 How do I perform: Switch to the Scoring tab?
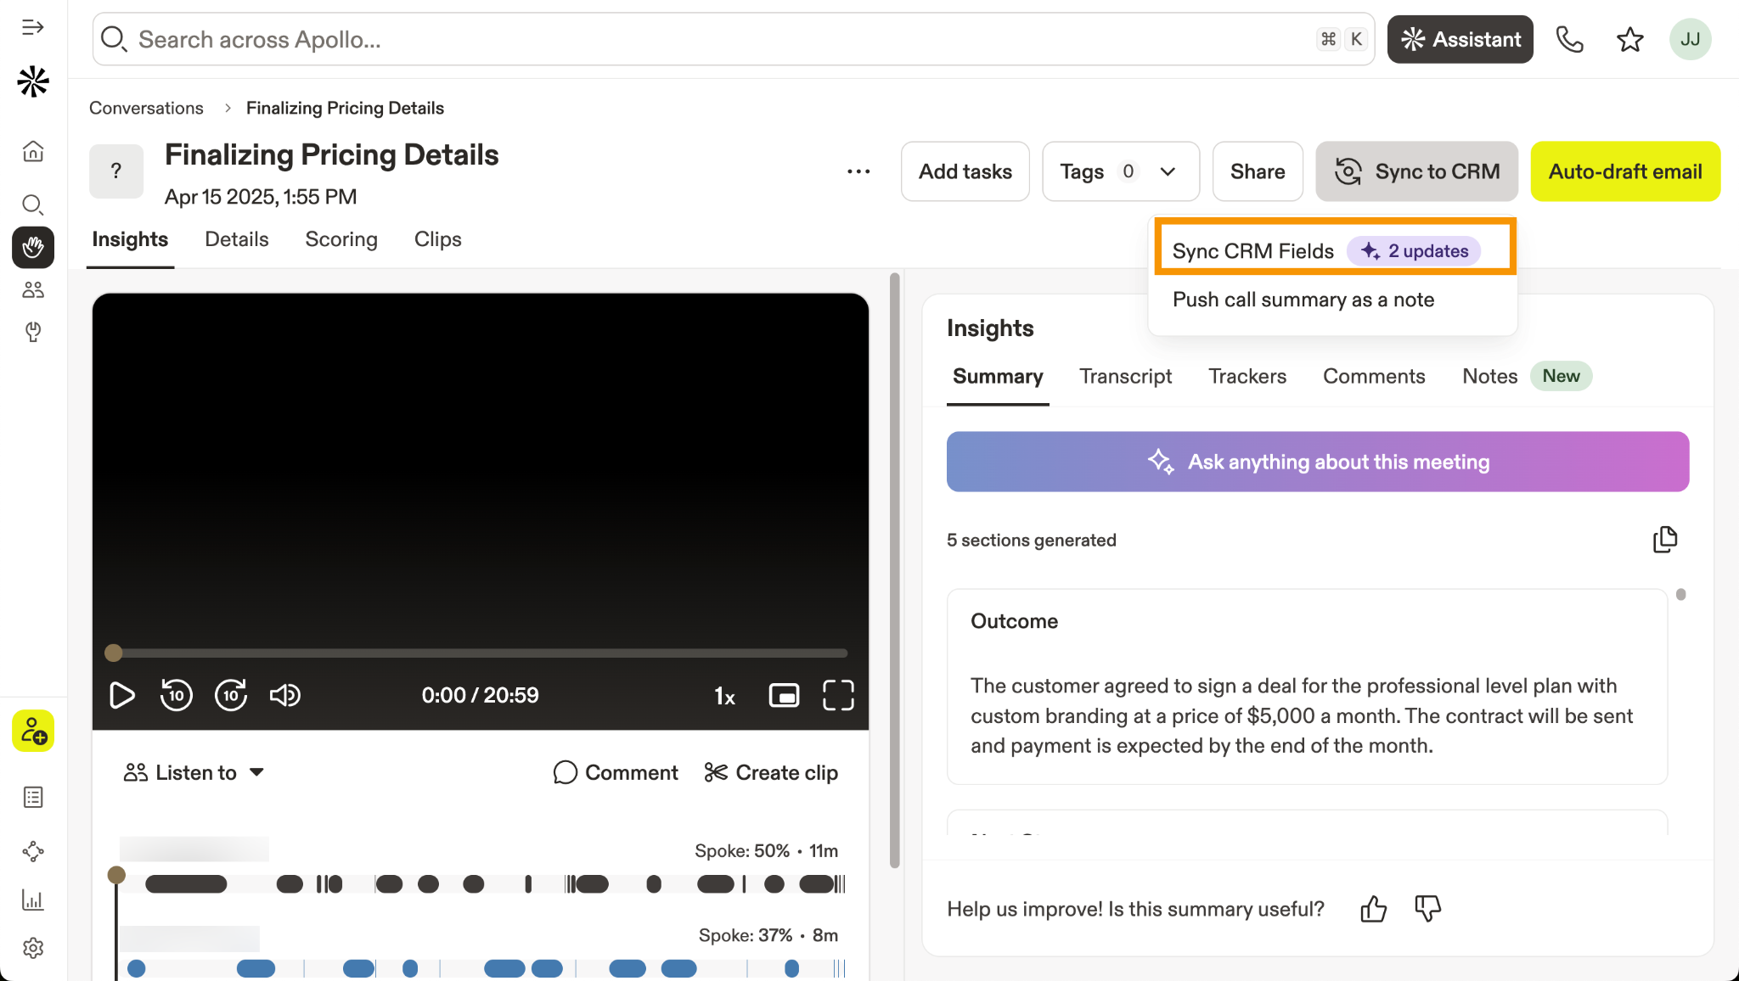341,239
